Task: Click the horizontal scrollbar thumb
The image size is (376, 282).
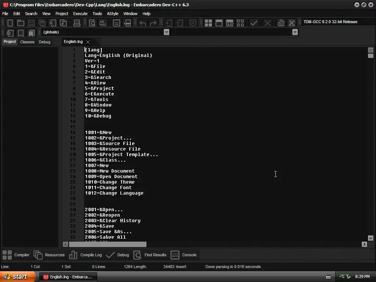Action: pos(108,244)
